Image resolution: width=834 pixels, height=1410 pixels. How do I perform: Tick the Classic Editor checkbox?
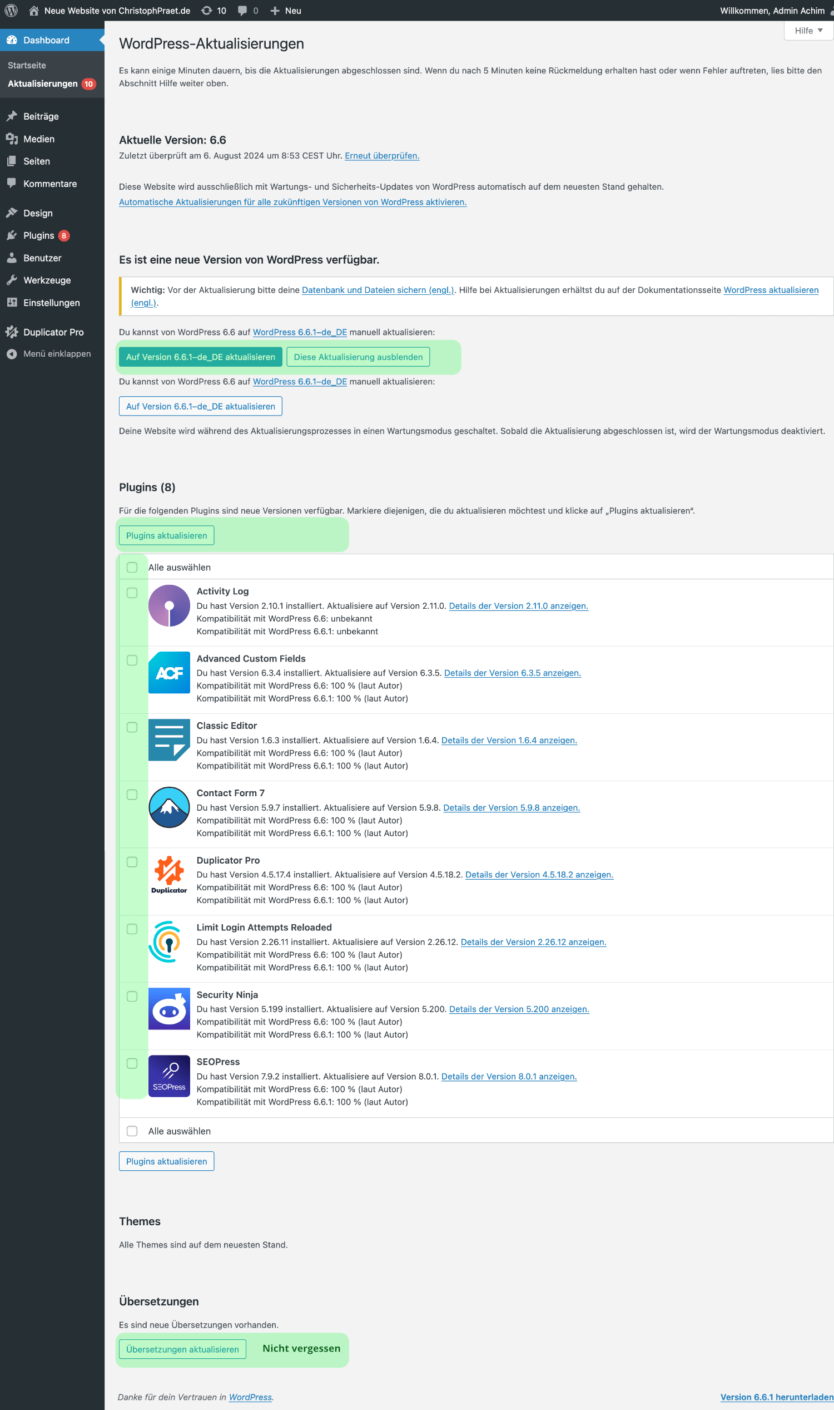(x=132, y=727)
